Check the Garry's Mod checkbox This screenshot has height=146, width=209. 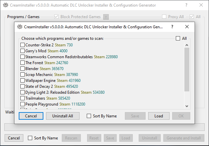point(22,51)
